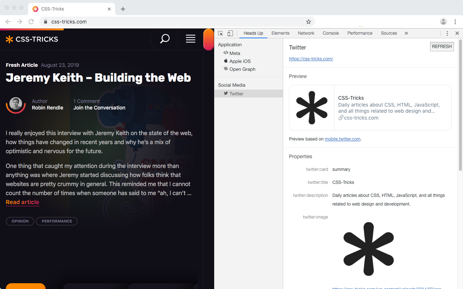Show more DevTools tabs chevron
The image size is (463, 289).
(x=406, y=33)
